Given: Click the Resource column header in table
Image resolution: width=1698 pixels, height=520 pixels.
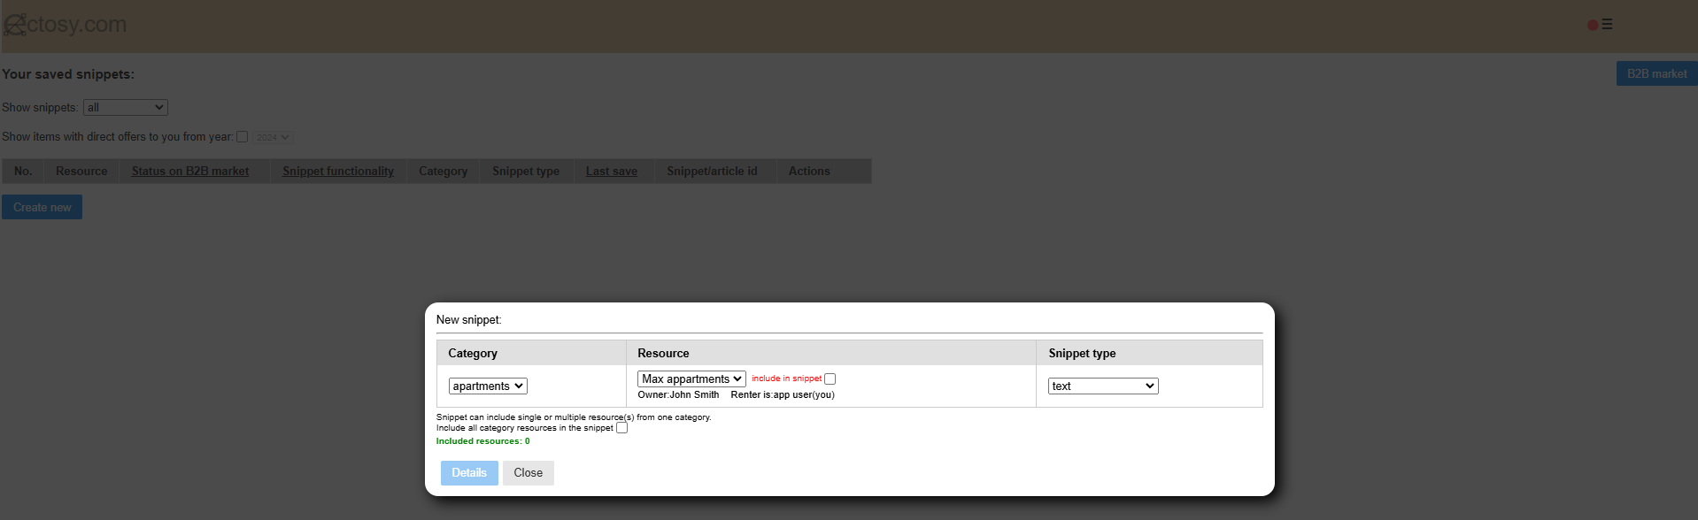Looking at the screenshot, I should (x=81, y=172).
